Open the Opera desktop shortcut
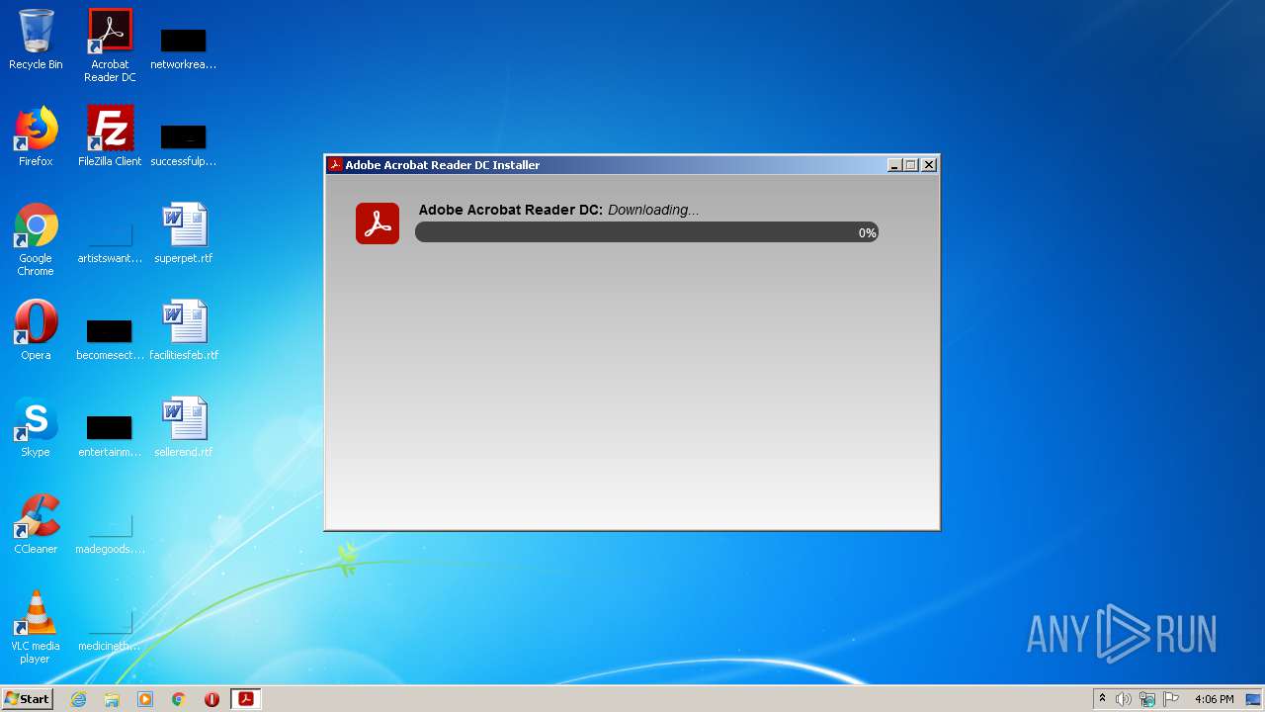The height and width of the screenshot is (712, 1265). pos(36,330)
